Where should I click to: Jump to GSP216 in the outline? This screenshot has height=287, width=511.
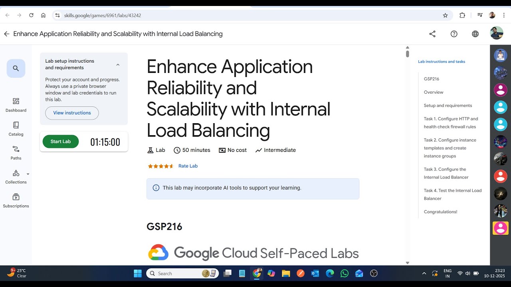coord(432,79)
